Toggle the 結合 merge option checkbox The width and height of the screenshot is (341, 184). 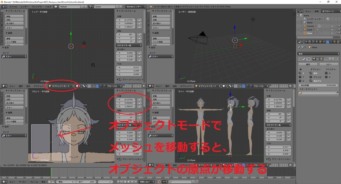click(x=311, y=73)
